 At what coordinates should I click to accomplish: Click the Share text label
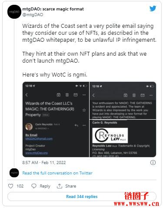point(70,186)
